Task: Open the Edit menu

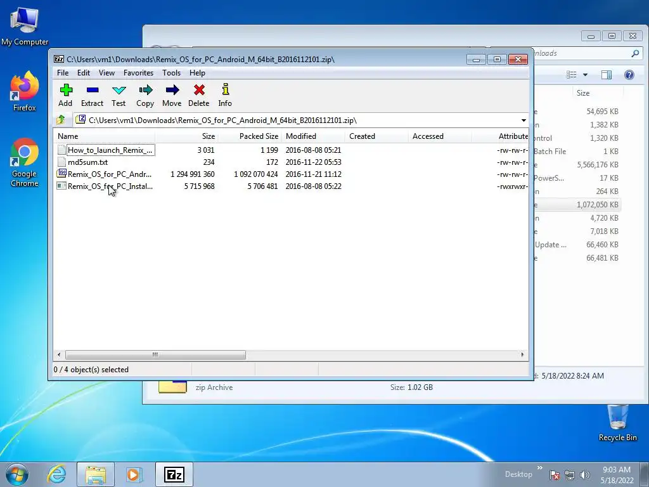Action: pyautogui.click(x=84, y=72)
